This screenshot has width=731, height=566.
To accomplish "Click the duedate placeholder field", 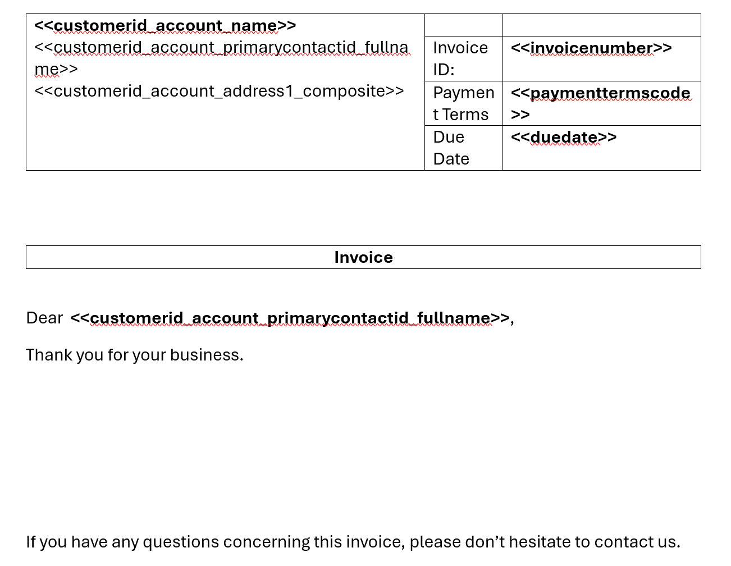I will (x=563, y=138).
